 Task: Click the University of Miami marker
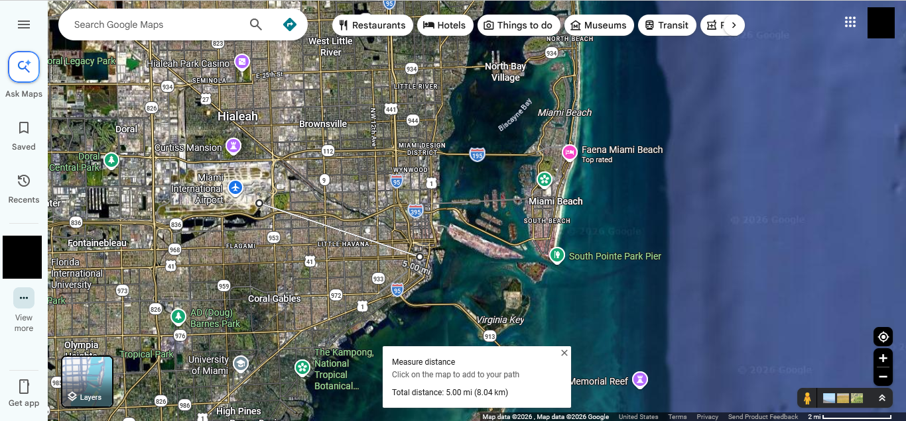click(240, 363)
